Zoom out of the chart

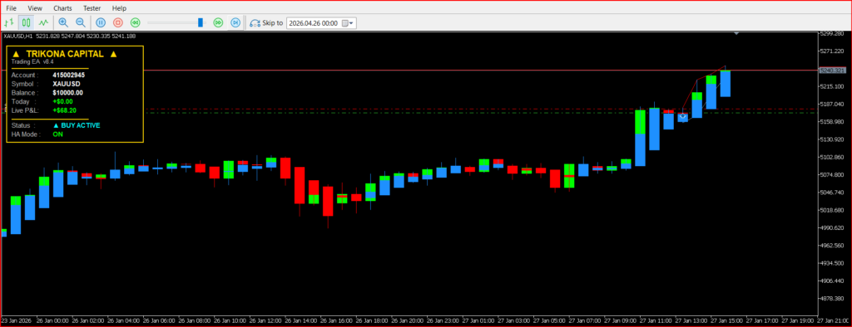point(81,22)
